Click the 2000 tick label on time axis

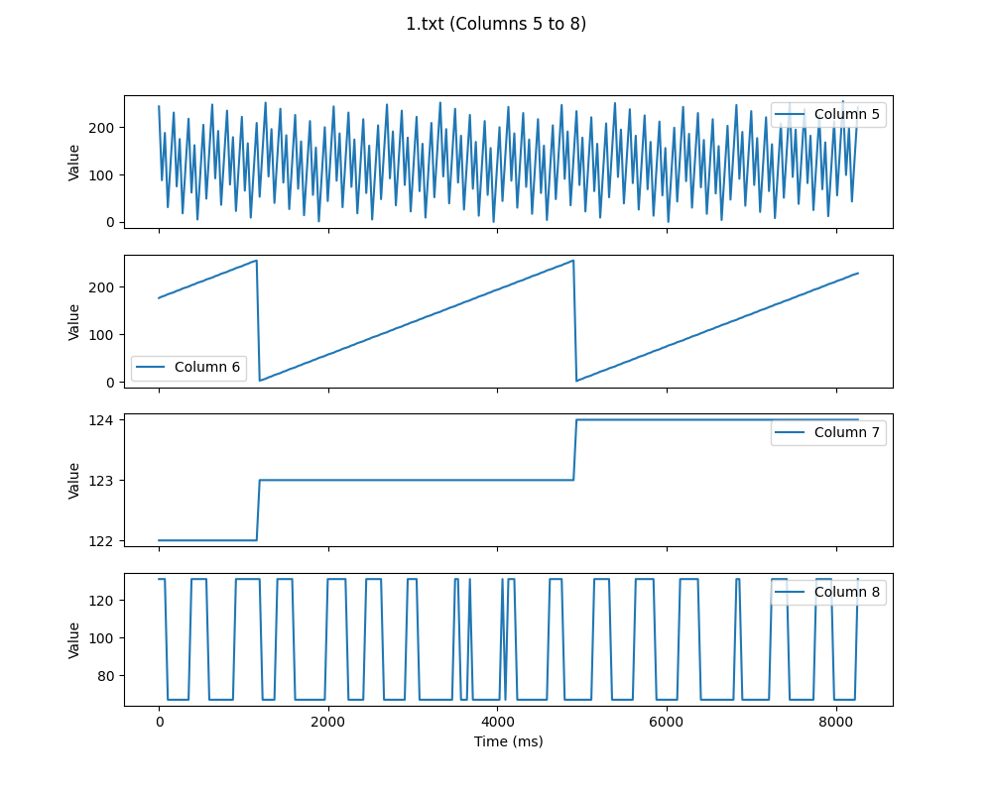(327, 722)
